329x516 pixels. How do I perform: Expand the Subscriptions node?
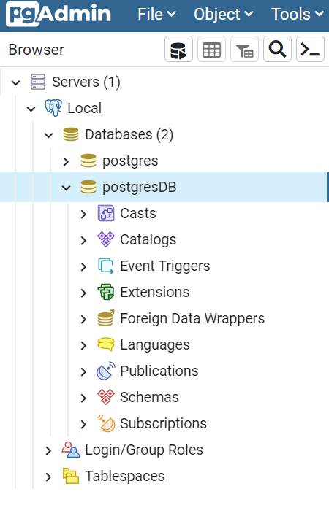pos(83,424)
